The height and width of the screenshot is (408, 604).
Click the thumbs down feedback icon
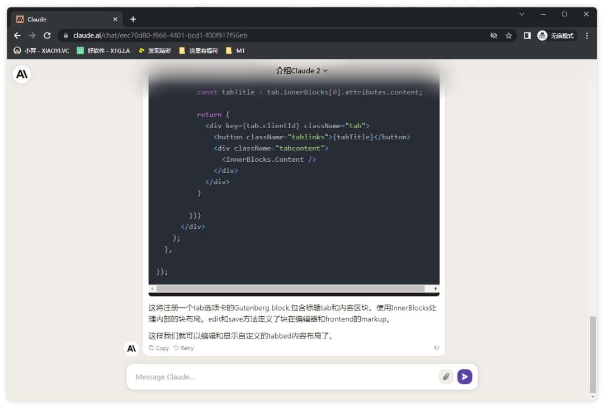tap(437, 348)
